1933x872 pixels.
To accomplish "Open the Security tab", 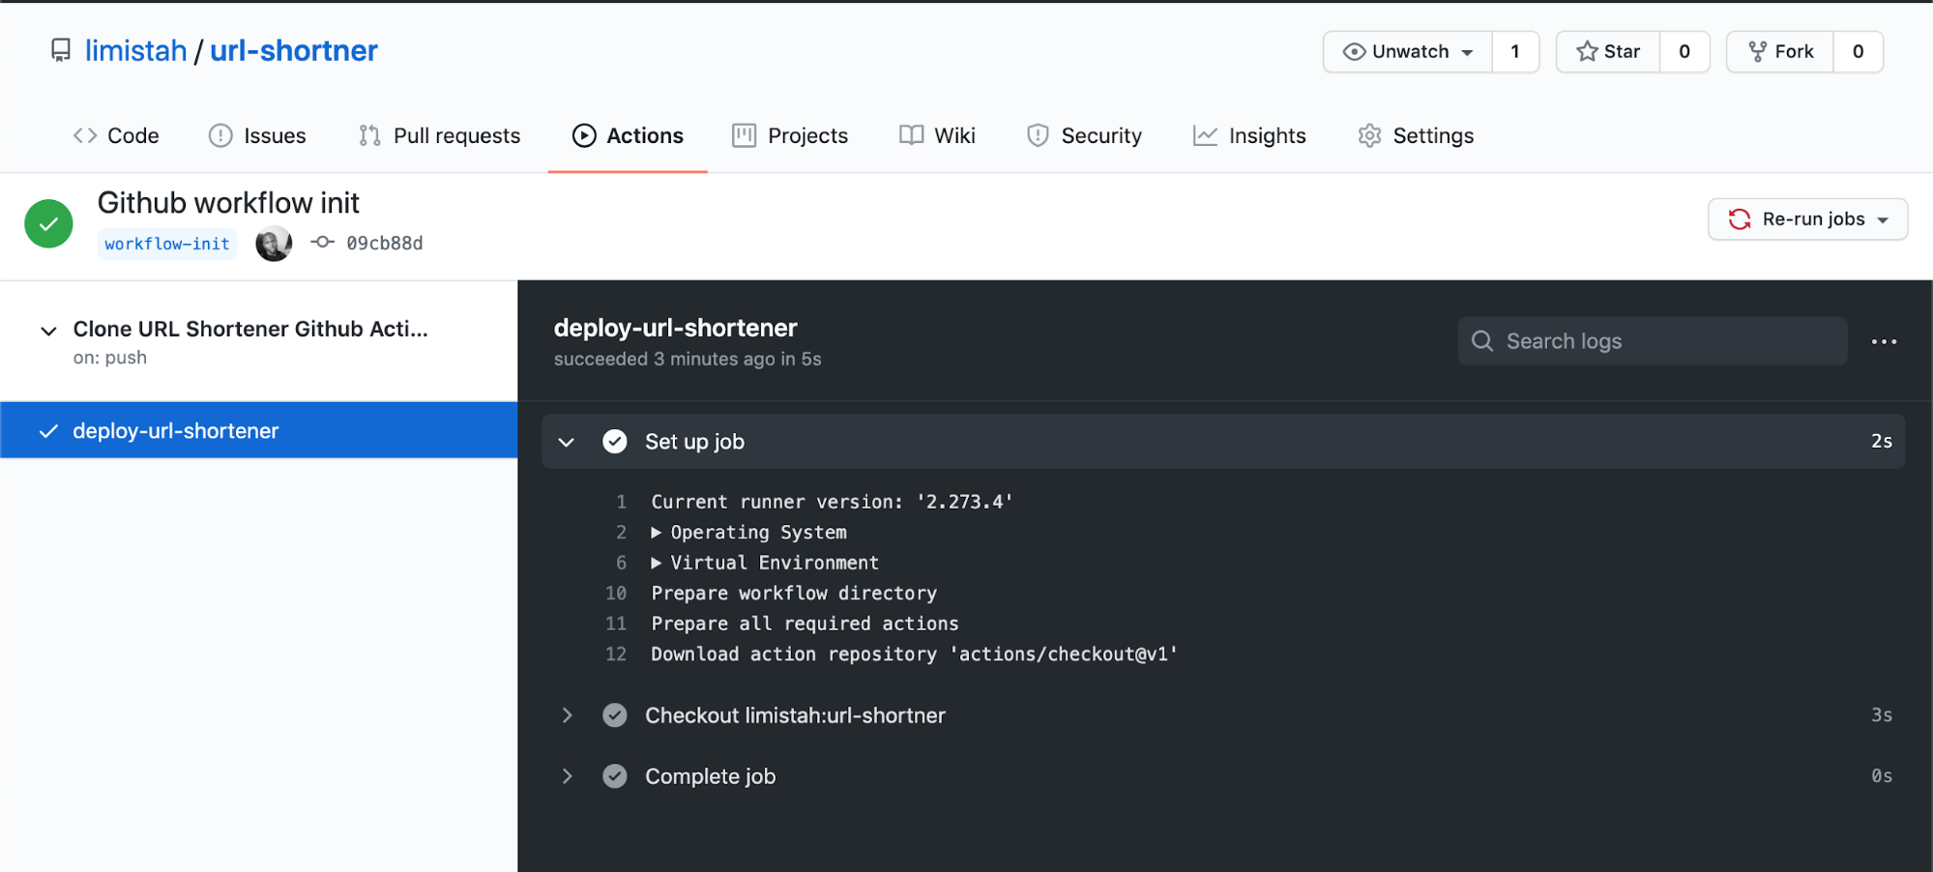I will [x=1084, y=136].
